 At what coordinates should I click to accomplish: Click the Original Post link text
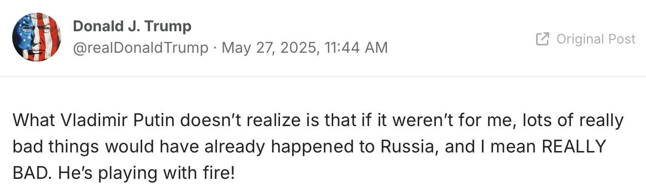pyautogui.click(x=596, y=39)
